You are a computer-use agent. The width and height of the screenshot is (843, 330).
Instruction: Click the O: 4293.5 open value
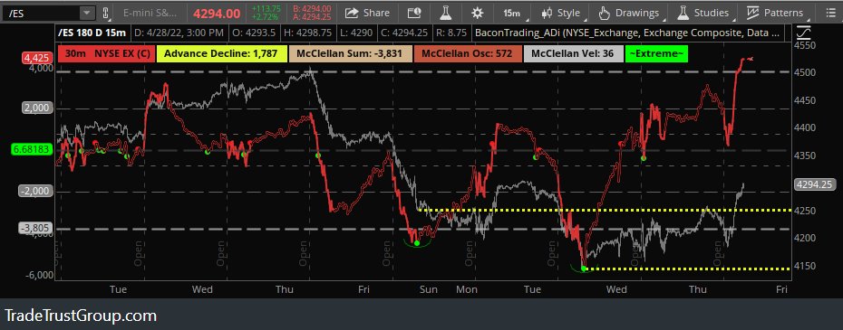[x=255, y=33]
